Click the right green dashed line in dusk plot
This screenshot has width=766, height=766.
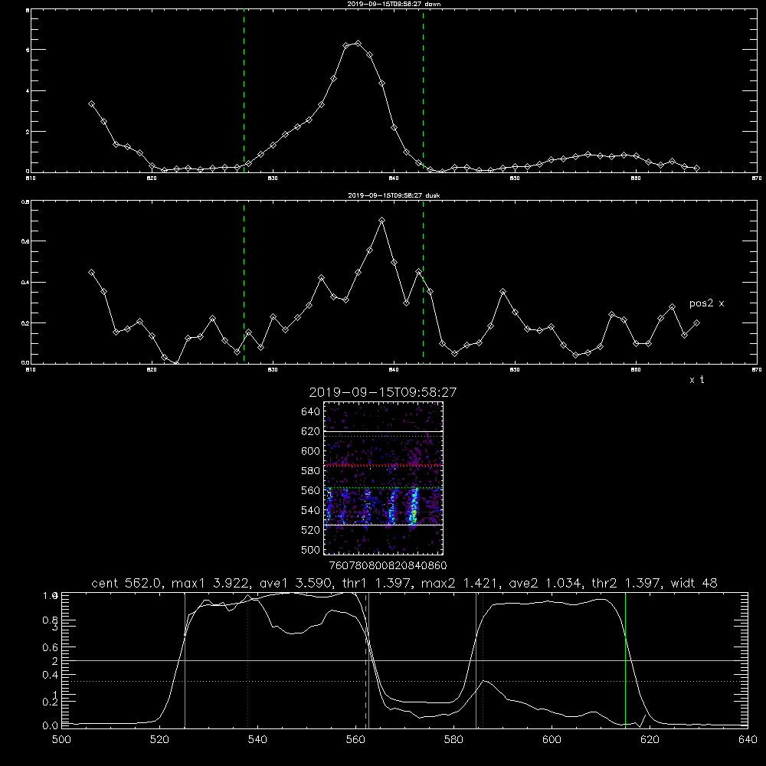click(423, 282)
